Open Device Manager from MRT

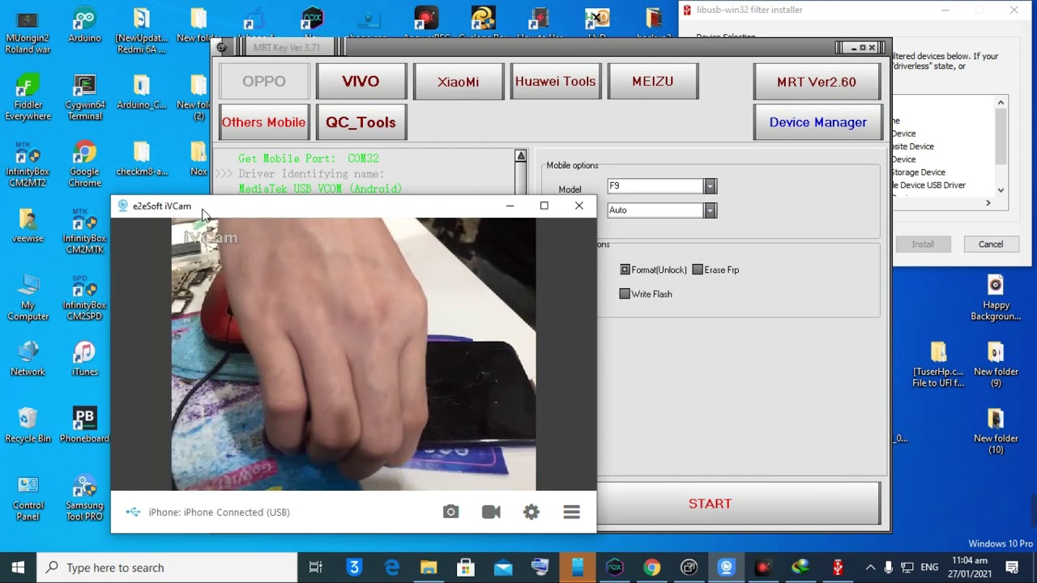tap(817, 122)
